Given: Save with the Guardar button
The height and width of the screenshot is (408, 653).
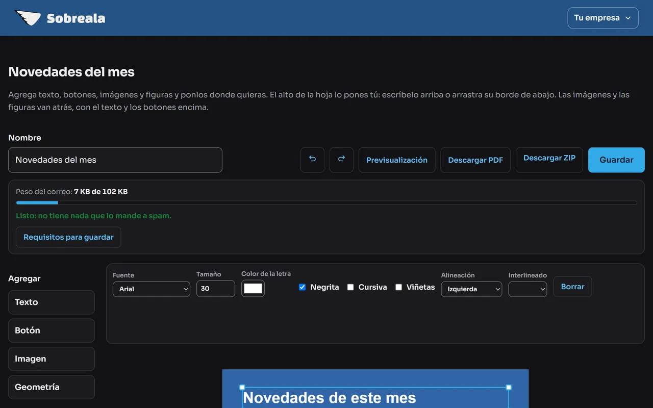Looking at the screenshot, I should [x=616, y=160].
